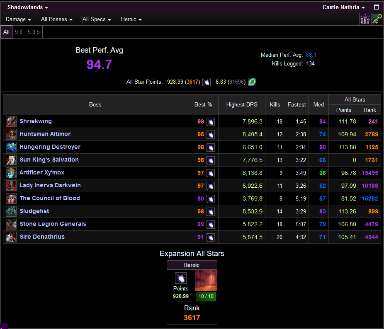This screenshot has height=329, width=384.
Task: Click the Sire Denathrius boss portrait
Action: tap(11, 237)
